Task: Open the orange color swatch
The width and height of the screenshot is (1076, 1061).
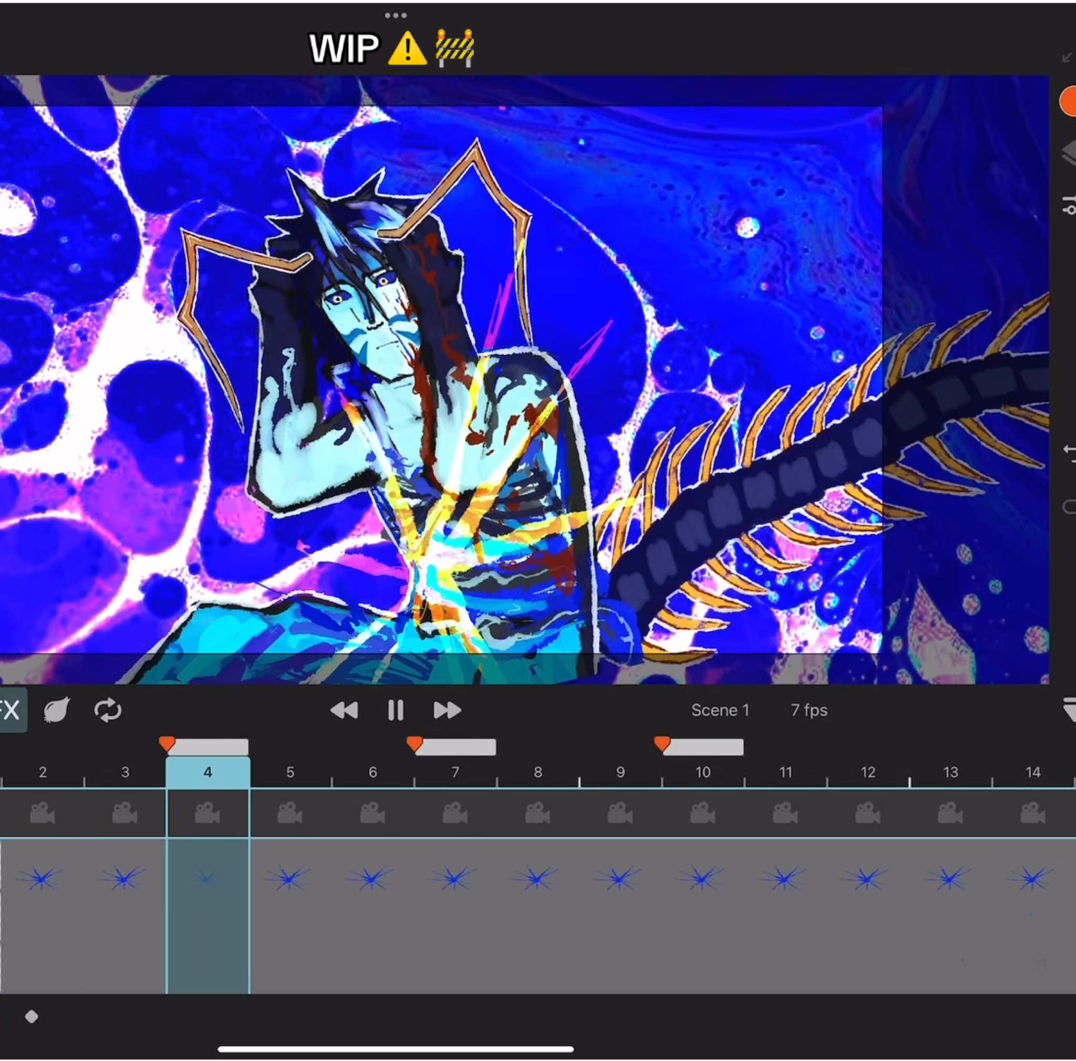Action: (x=1068, y=101)
